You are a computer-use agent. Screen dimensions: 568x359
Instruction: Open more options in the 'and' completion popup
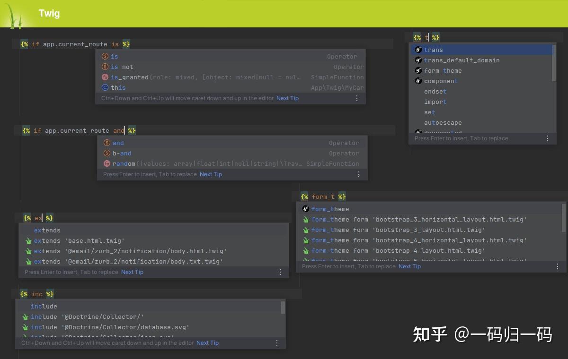(359, 174)
